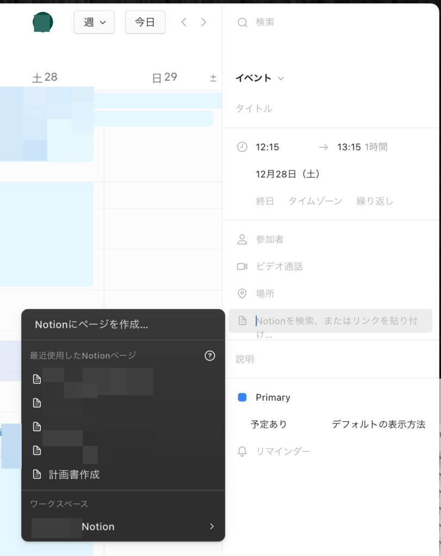Select Notionにページを作成 menu entry

(x=91, y=325)
